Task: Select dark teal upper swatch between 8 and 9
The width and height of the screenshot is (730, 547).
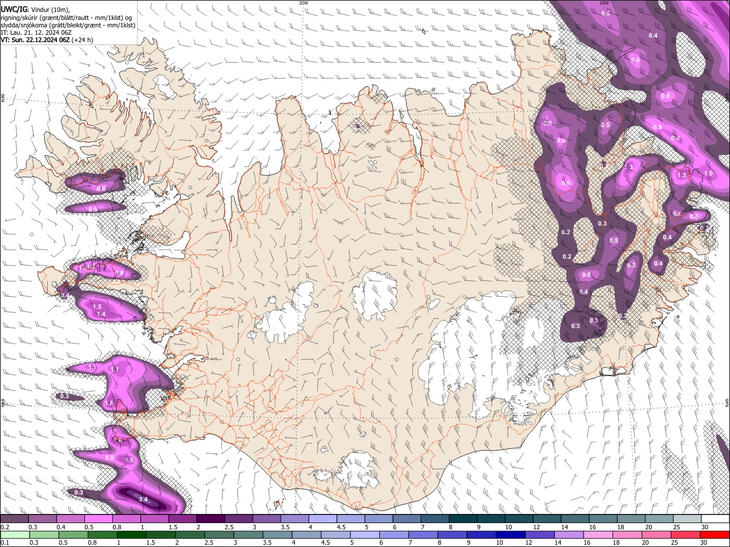Action: coord(463,519)
